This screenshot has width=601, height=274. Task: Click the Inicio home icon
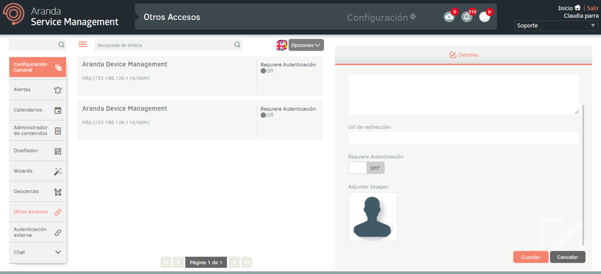[x=578, y=7]
